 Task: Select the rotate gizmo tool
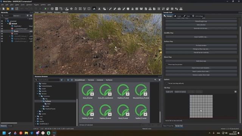pos(76,9)
